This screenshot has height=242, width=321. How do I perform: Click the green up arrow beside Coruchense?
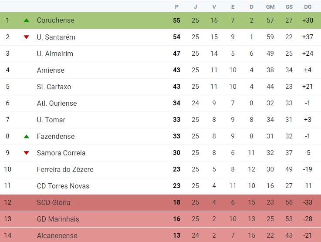pyautogui.click(x=27, y=20)
